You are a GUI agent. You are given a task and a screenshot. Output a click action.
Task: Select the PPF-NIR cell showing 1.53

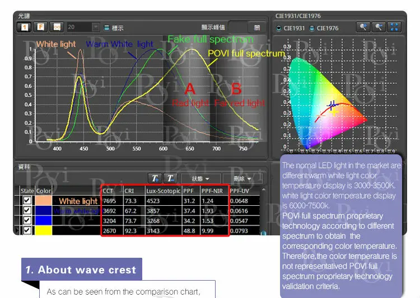[x=214, y=221]
